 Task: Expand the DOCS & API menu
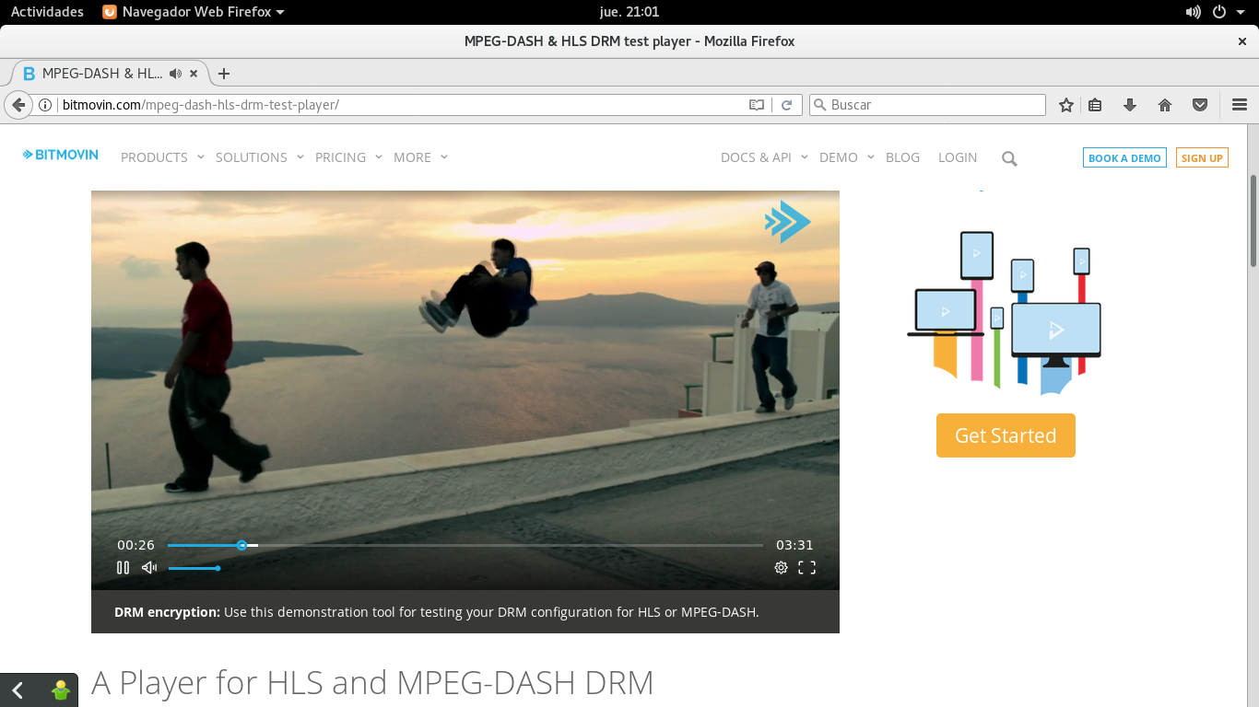tap(764, 157)
